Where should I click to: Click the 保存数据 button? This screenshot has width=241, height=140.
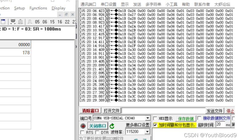(x=186, y=119)
